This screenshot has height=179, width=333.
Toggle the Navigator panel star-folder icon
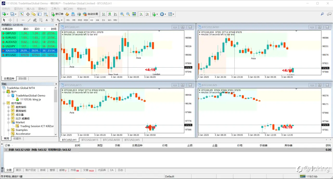pyautogui.click(x=34, y=14)
